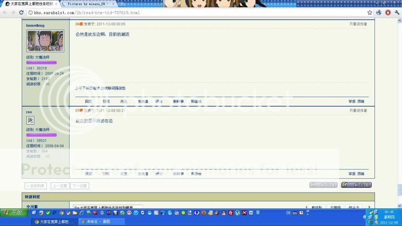Viewport: 402px width, 226px height.
Task: Click the quick reply title input field
Action: coord(108,207)
